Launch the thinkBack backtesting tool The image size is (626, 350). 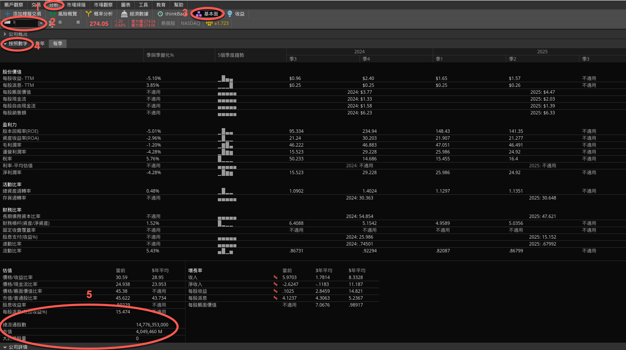(x=161, y=14)
